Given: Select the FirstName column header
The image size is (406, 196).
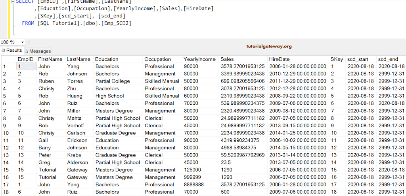Looking at the screenshot, I should pyautogui.click(x=50, y=59).
